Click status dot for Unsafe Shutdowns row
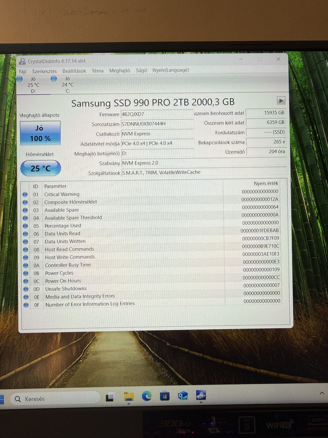The width and height of the screenshot is (328, 438). click(26, 289)
